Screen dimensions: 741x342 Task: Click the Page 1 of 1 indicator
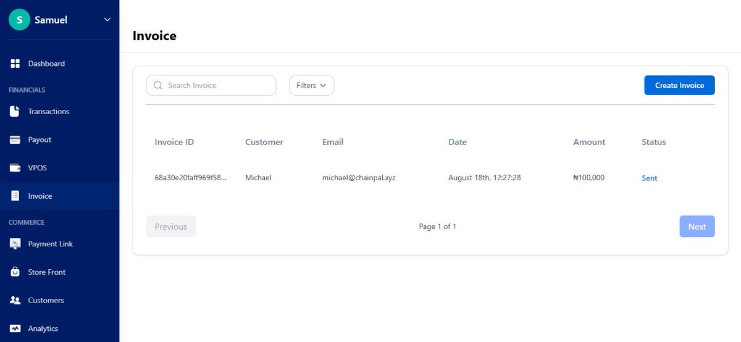pyautogui.click(x=438, y=227)
